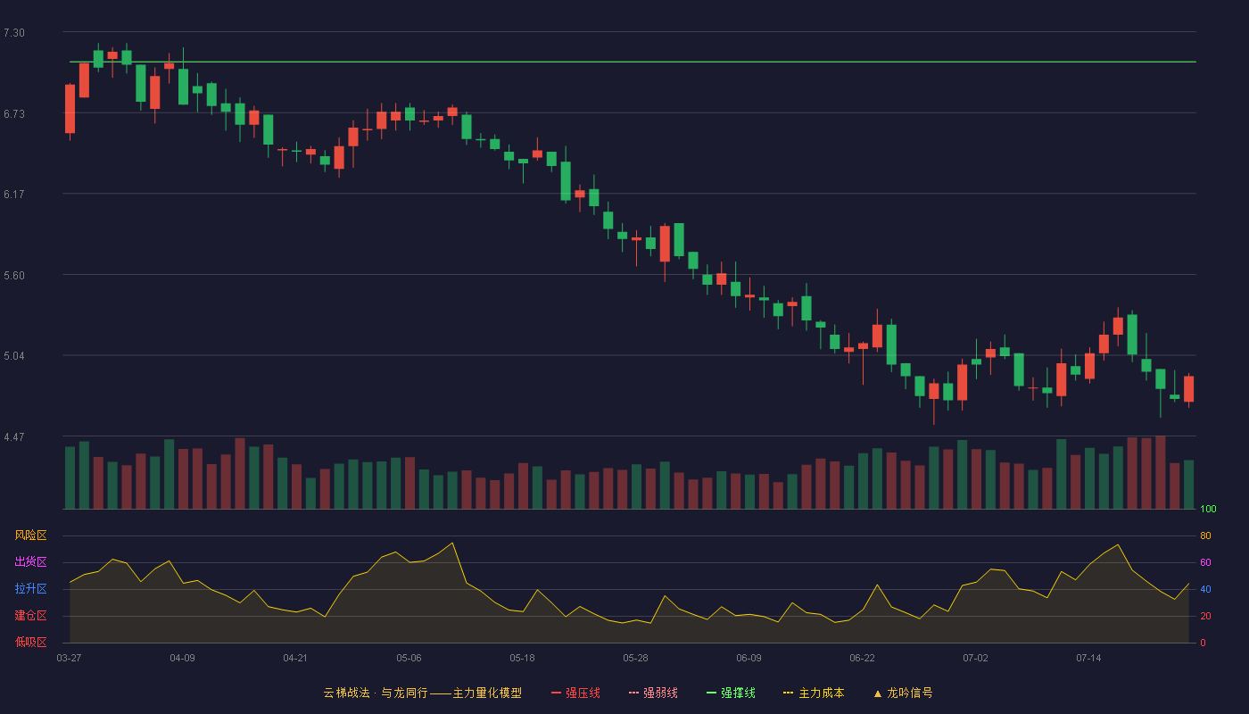Select the 风险区 zone label
Image resolution: width=1249 pixels, height=714 pixels.
pyautogui.click(x=30, y=535)
